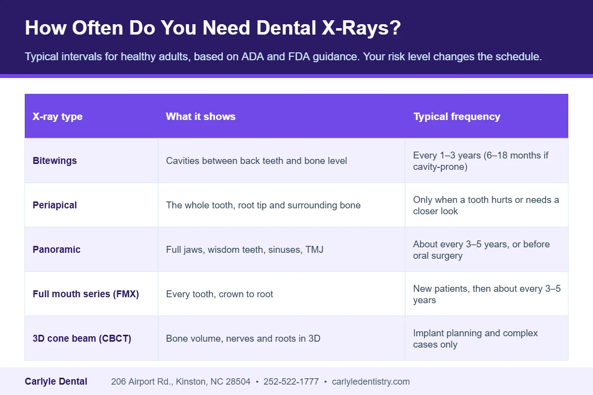Open the carlyledentistry.com website link
The width and height of the screenshot is (593, 395).
point(371,381)
